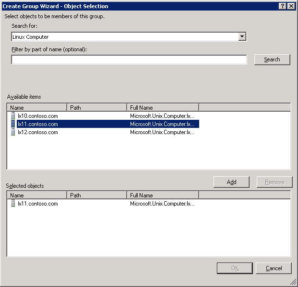Click the server icon beside lx10.contoso.com

click(x=13, y=115)
